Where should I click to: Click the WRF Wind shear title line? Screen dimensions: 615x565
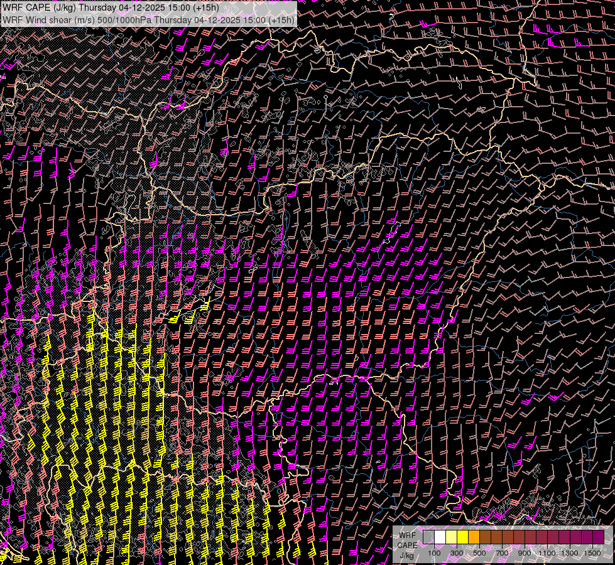148,20
